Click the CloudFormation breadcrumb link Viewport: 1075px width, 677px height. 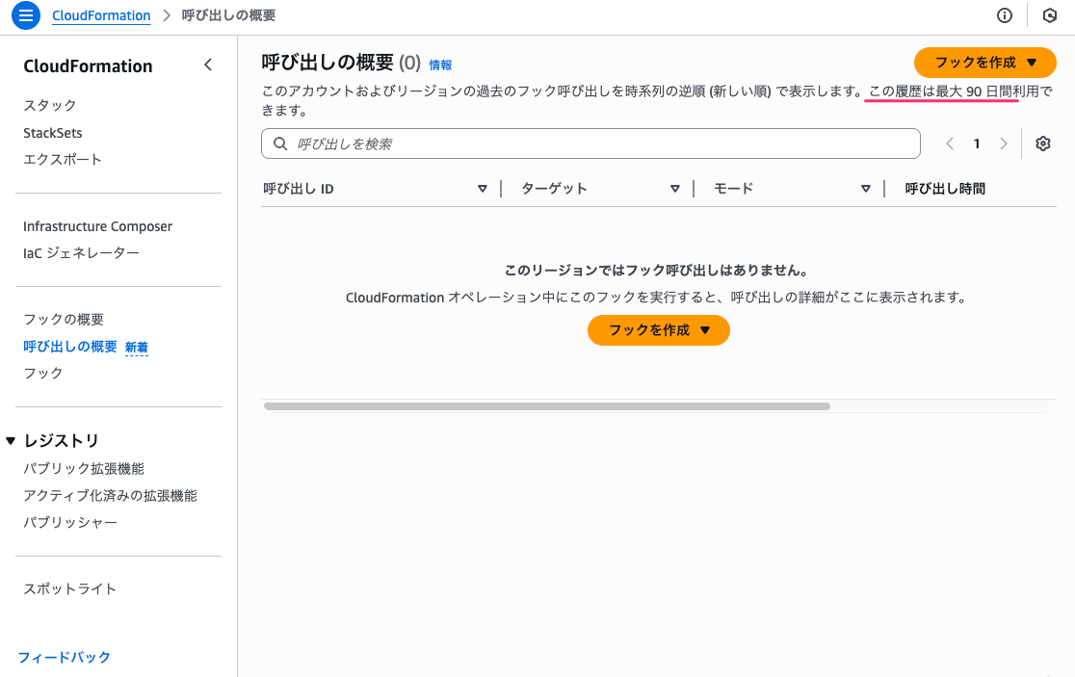101,15
